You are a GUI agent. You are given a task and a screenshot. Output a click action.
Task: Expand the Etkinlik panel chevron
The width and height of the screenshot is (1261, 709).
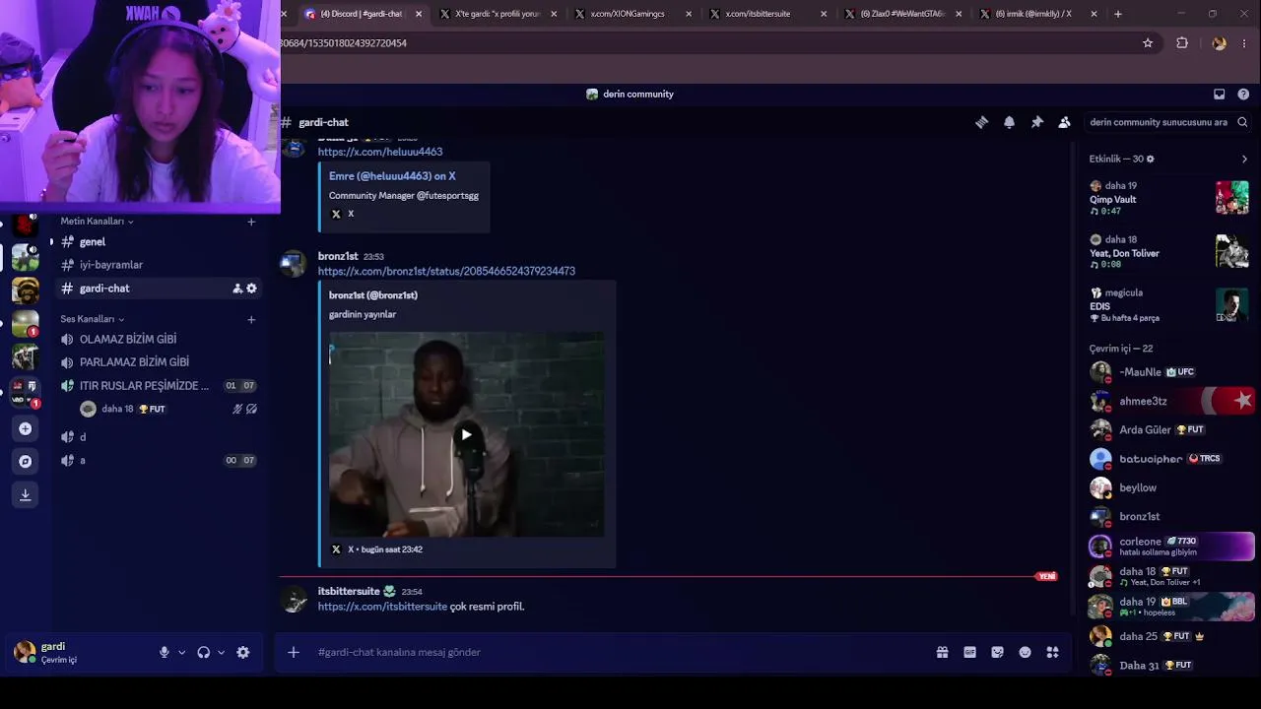[x=1244, y=159]
